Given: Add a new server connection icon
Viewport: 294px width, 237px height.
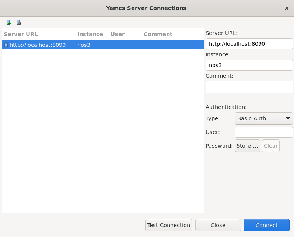Looking at the screenshot, I should click(8, 22).
